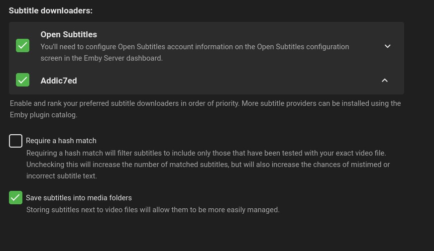434x251 pixels.
Task: Click "Requiring a hash match will filter" line
Action: (x=206, y=153)
